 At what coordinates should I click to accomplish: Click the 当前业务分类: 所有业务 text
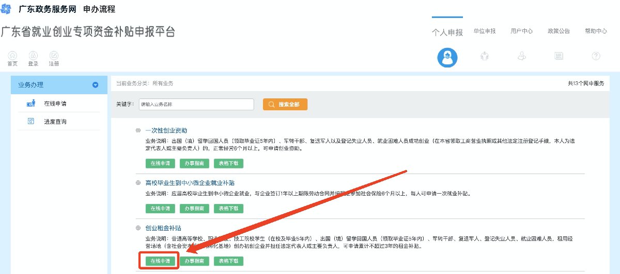(145, 83)
